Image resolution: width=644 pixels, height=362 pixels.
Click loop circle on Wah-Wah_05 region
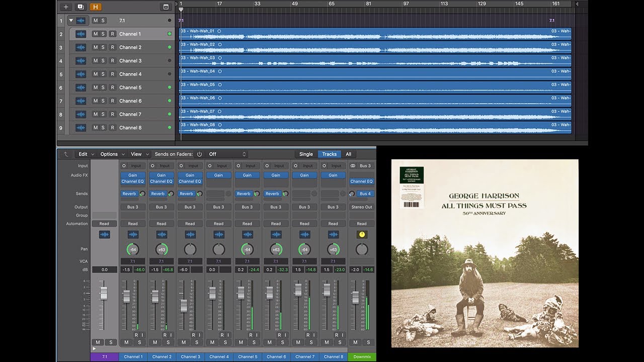click(219, 85)
